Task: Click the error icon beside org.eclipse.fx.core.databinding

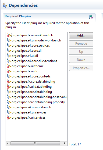Action: [x=9, y=81]
